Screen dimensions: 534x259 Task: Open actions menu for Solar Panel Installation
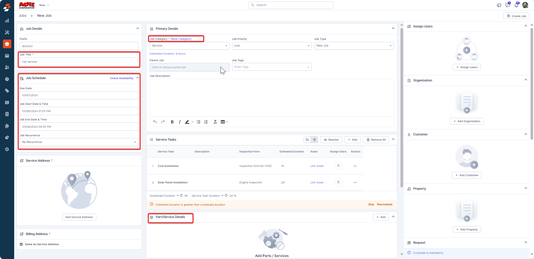[355, 182]
